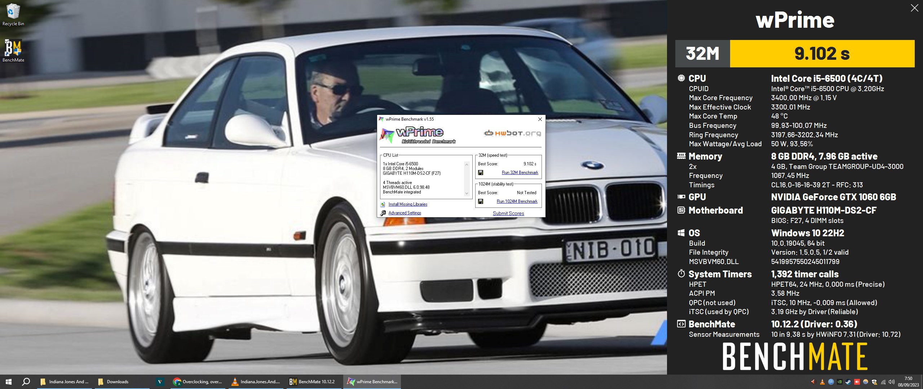Click the Install Missing Libraries link

click(408, 204)
